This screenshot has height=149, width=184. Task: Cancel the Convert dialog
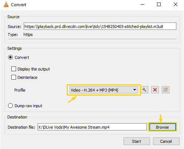[x=166, y=141]
